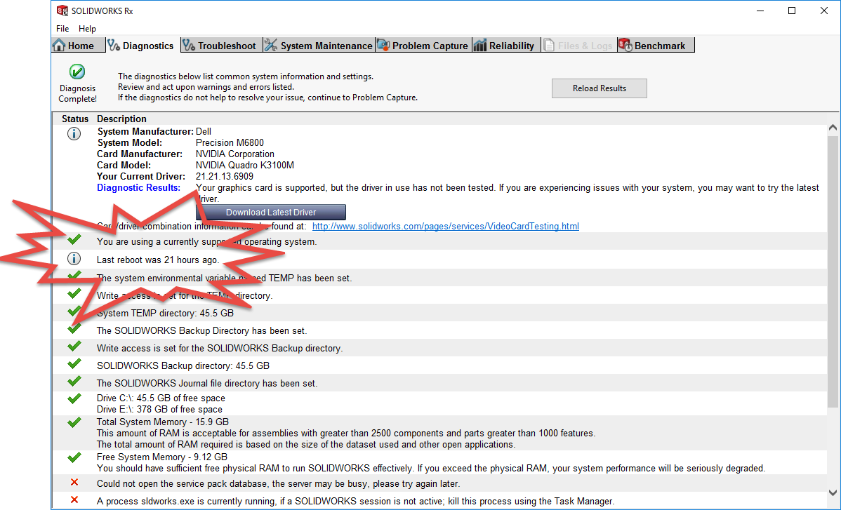Image resolution: width=841 pixels, height=510 pixels.
Task: Open the Help menu
Action: coord(87,29)
